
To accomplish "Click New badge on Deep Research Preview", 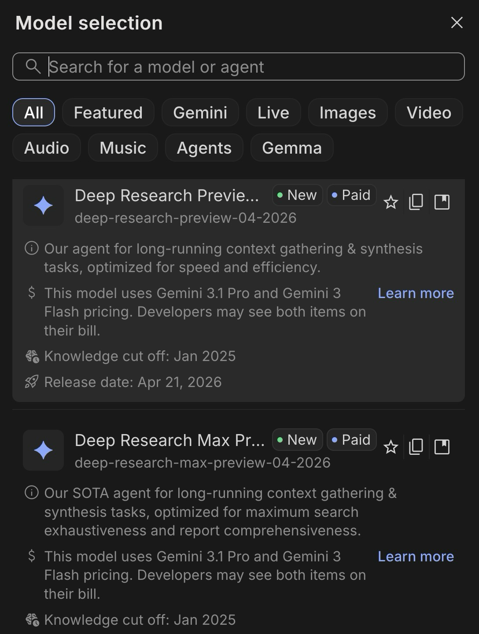I will click(x=298, y=195).
